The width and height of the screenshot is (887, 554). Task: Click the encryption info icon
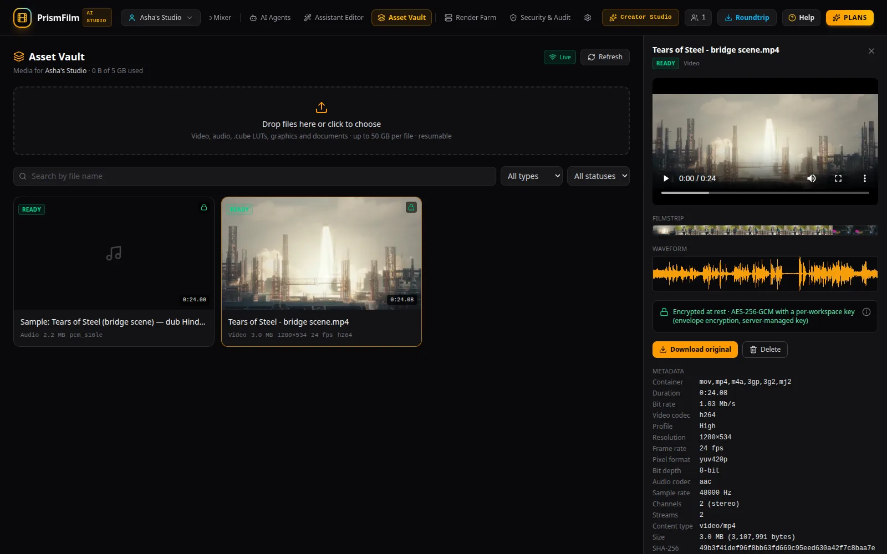click(866, 312)
